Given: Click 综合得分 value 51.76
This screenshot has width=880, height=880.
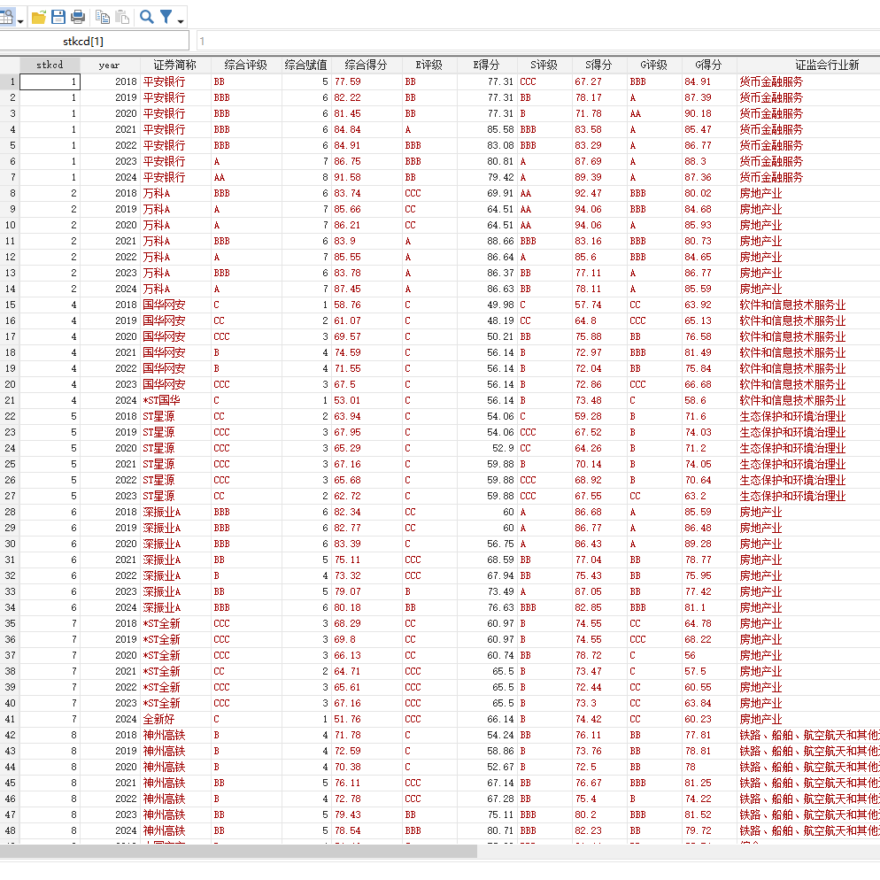Looking at the screenshot, I should pyautogui.click(x=347, y=720).
